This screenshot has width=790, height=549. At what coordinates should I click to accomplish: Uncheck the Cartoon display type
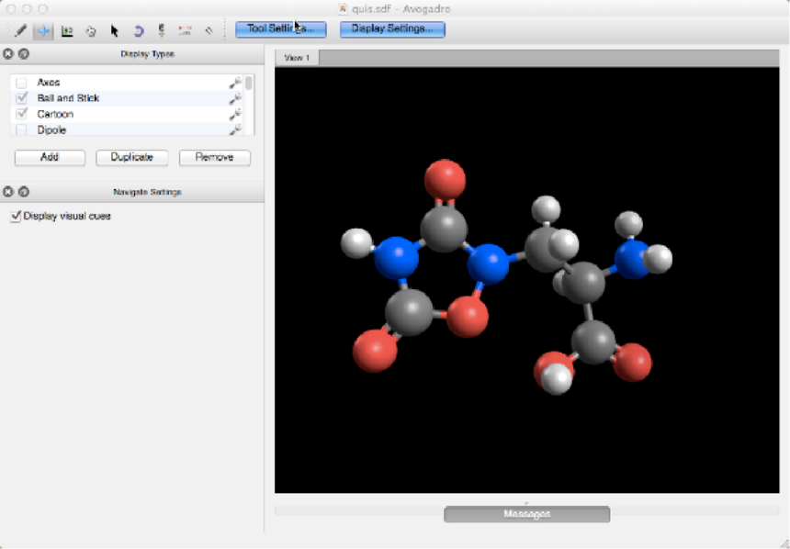click(21, 114)
